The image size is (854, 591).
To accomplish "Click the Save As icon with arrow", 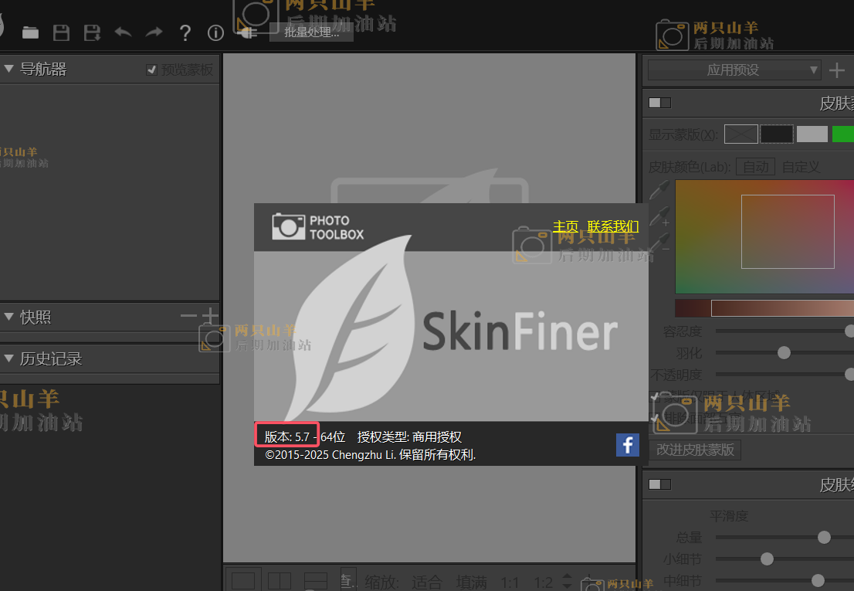I will [x=93, y=32].
